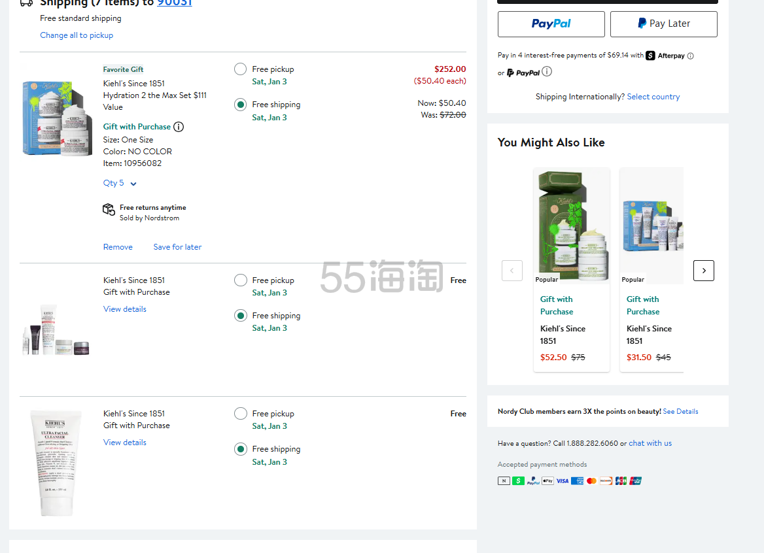Screen dimensions: 764x553
Task: Remove the Hydration Set from bag
Action: point(118,247)
